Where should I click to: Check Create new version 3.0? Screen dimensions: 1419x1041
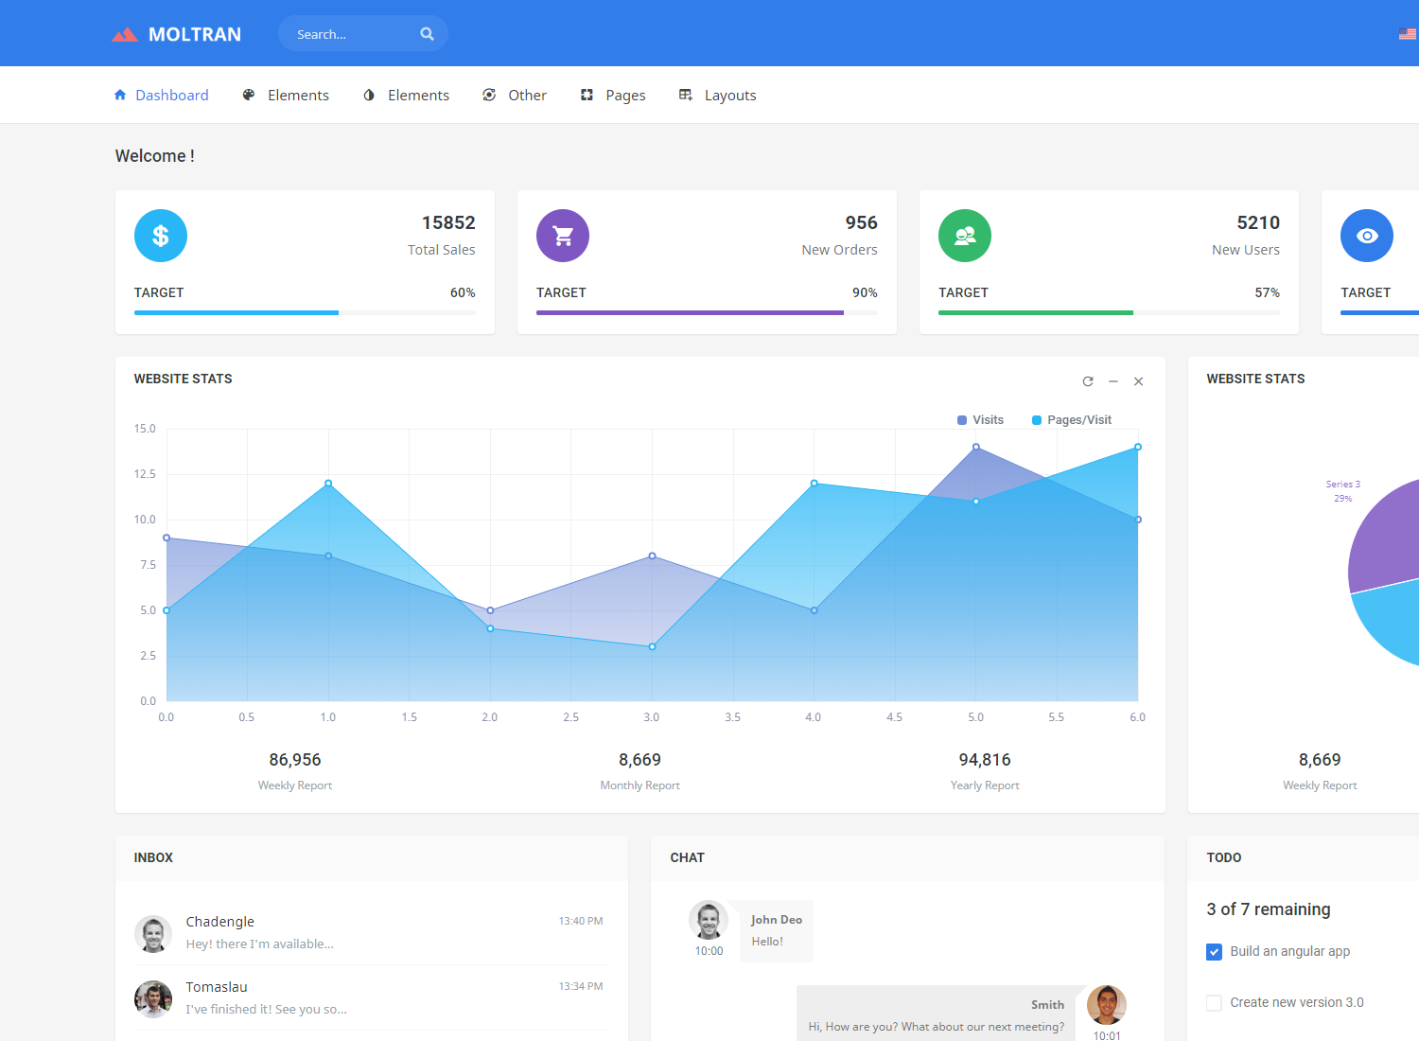point(1215,1003)
